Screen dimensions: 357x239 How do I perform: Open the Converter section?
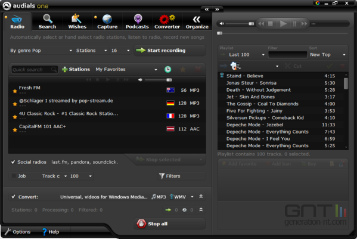(x=167, y=22)
